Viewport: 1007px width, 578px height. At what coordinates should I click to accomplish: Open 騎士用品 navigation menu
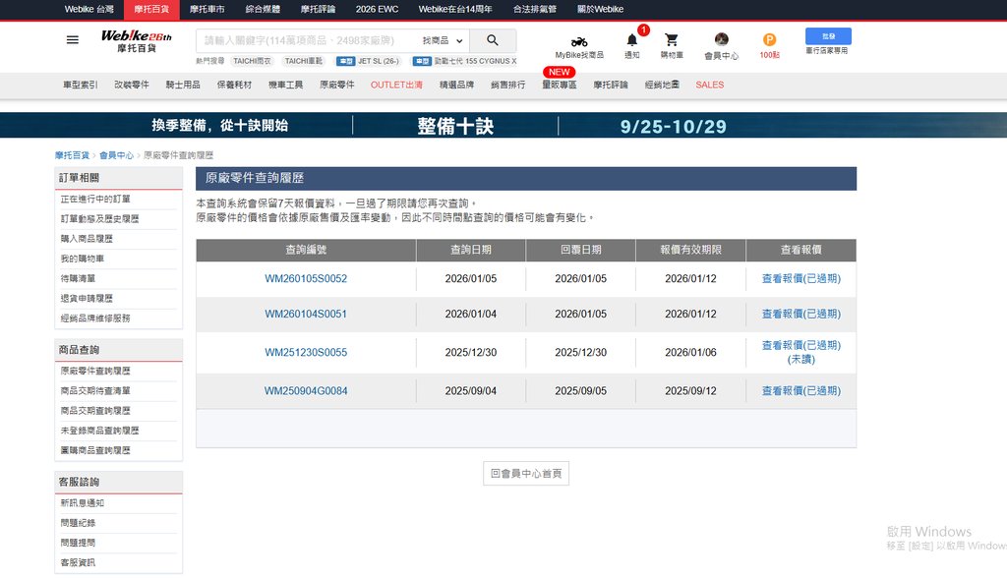[x=183, y=85]
